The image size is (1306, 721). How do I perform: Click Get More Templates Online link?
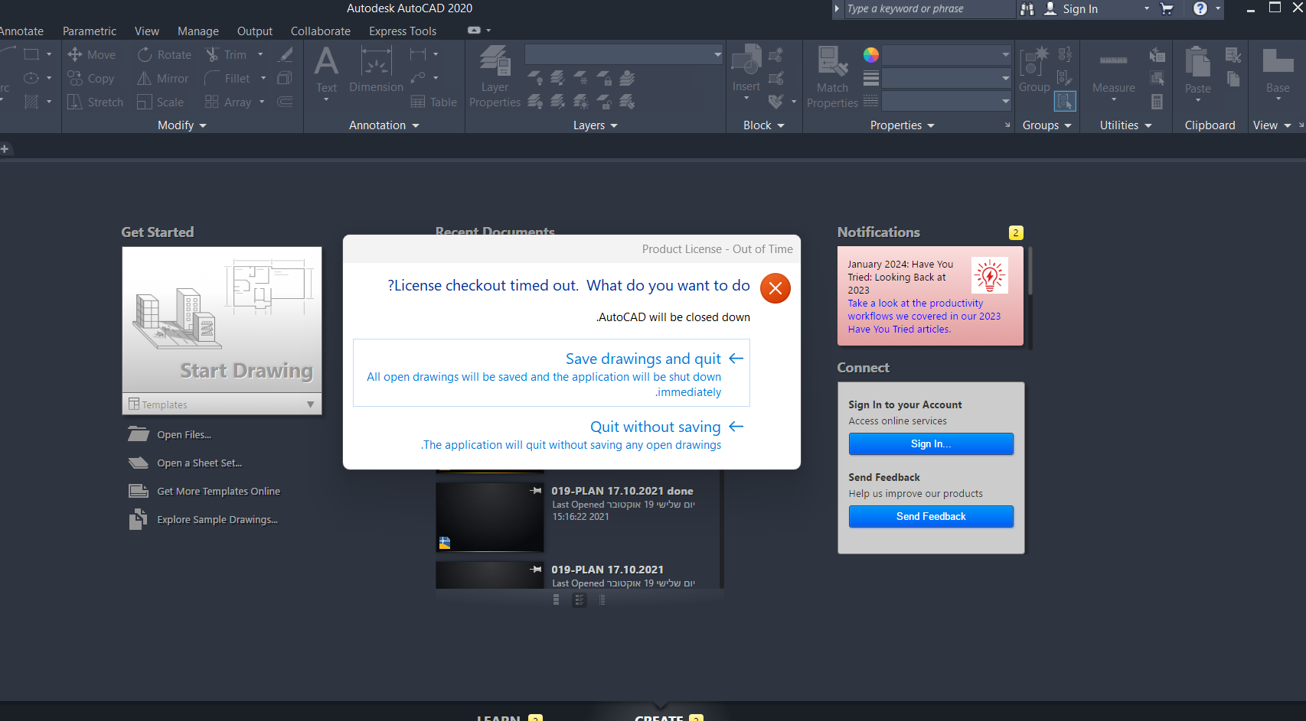218,492
